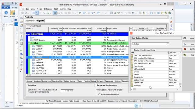Open the Admin menu
The height and width of the screenshot is (109, 195).
(63, 9)
